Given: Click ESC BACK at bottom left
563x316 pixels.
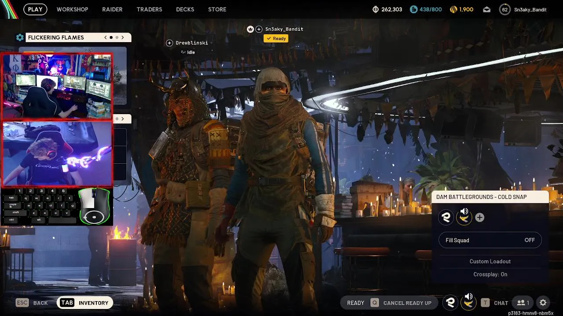Looking at the screenshot, I should click(x=32, y=303).
